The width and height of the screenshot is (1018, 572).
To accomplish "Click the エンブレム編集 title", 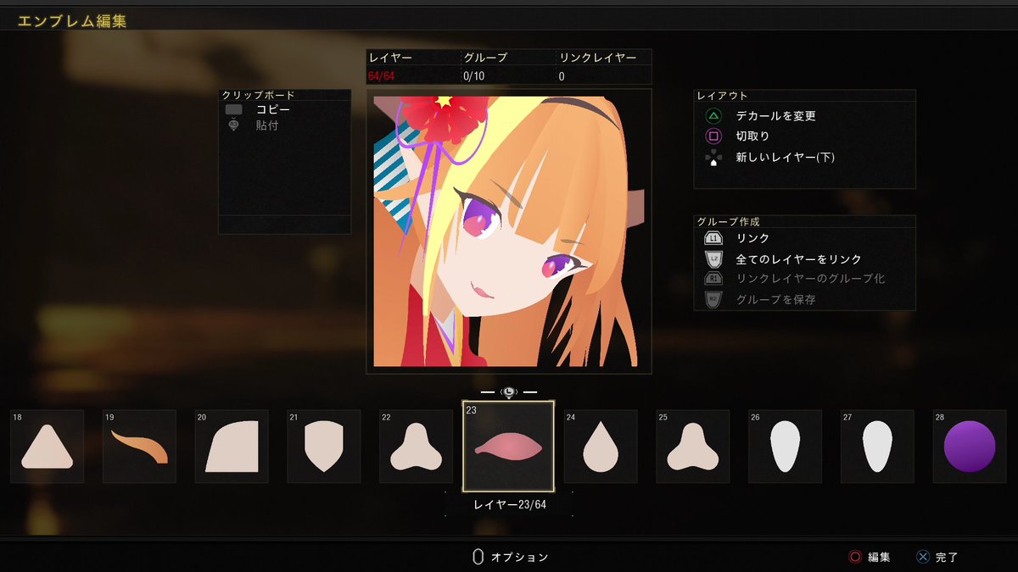I will point(72,21).
